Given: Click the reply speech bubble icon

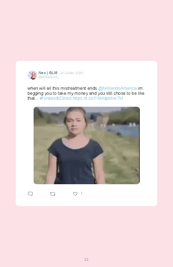Looking at the screenshot, I should [x=30, y=194].
